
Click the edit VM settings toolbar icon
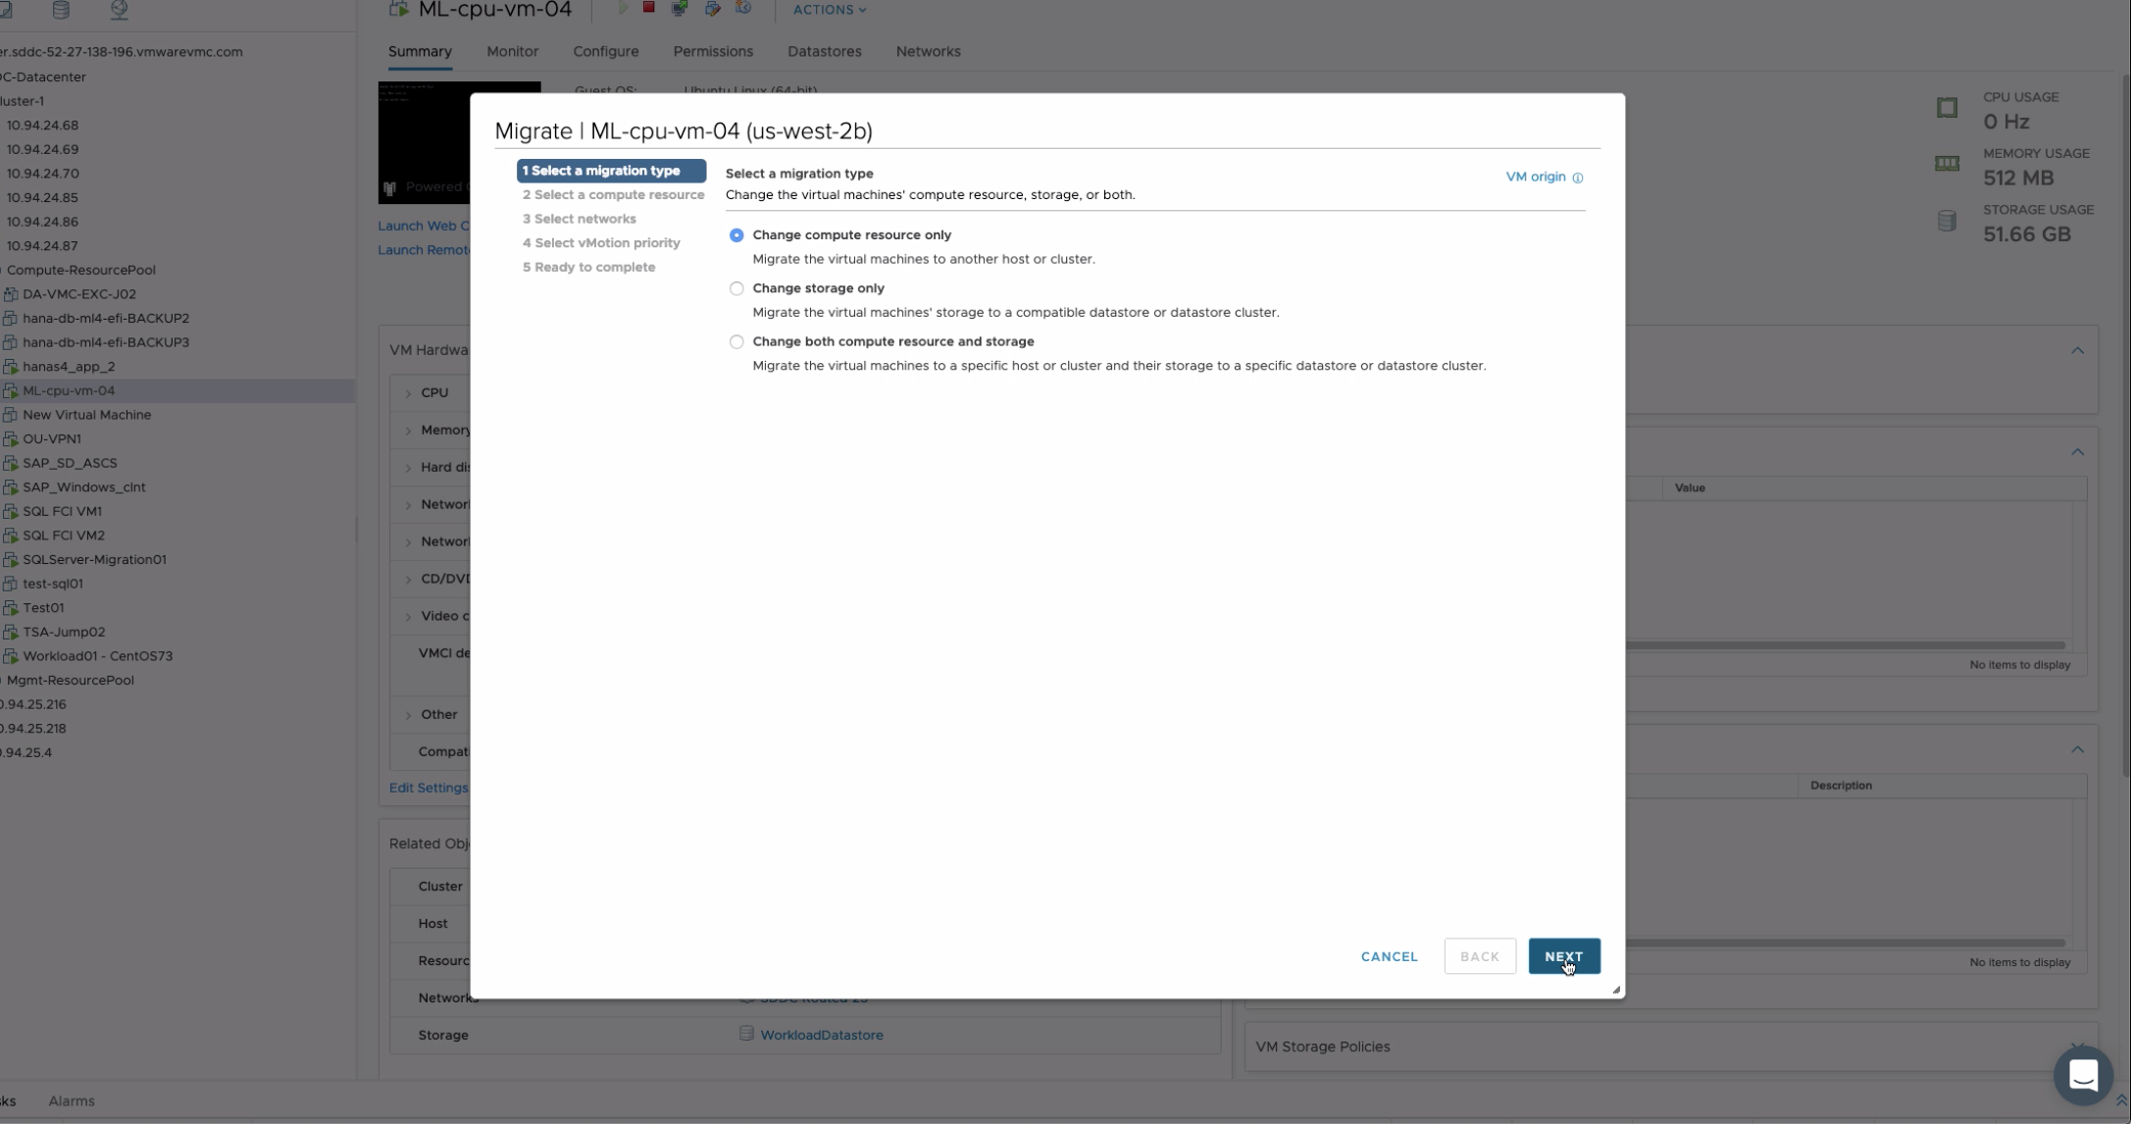coord(713,8)
